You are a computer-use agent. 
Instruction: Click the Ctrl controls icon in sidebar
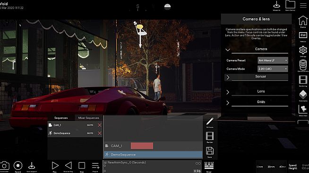click(303, 35)
